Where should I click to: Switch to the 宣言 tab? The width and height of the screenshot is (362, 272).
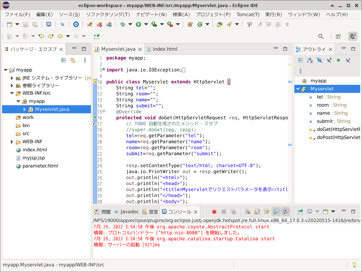coord(150,212)
